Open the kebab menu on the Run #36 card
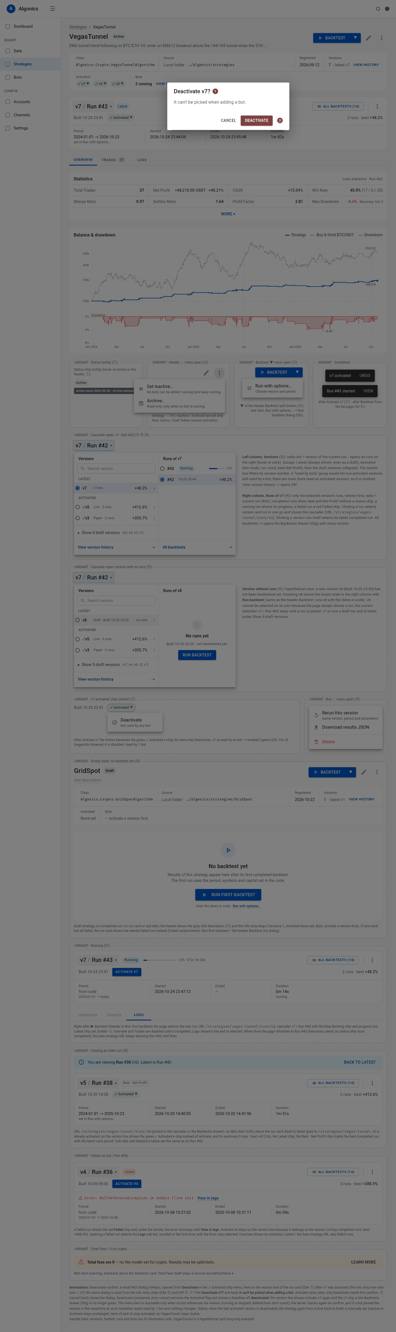The height and width of the screenshot is (1332, 396). (372, 1172)
